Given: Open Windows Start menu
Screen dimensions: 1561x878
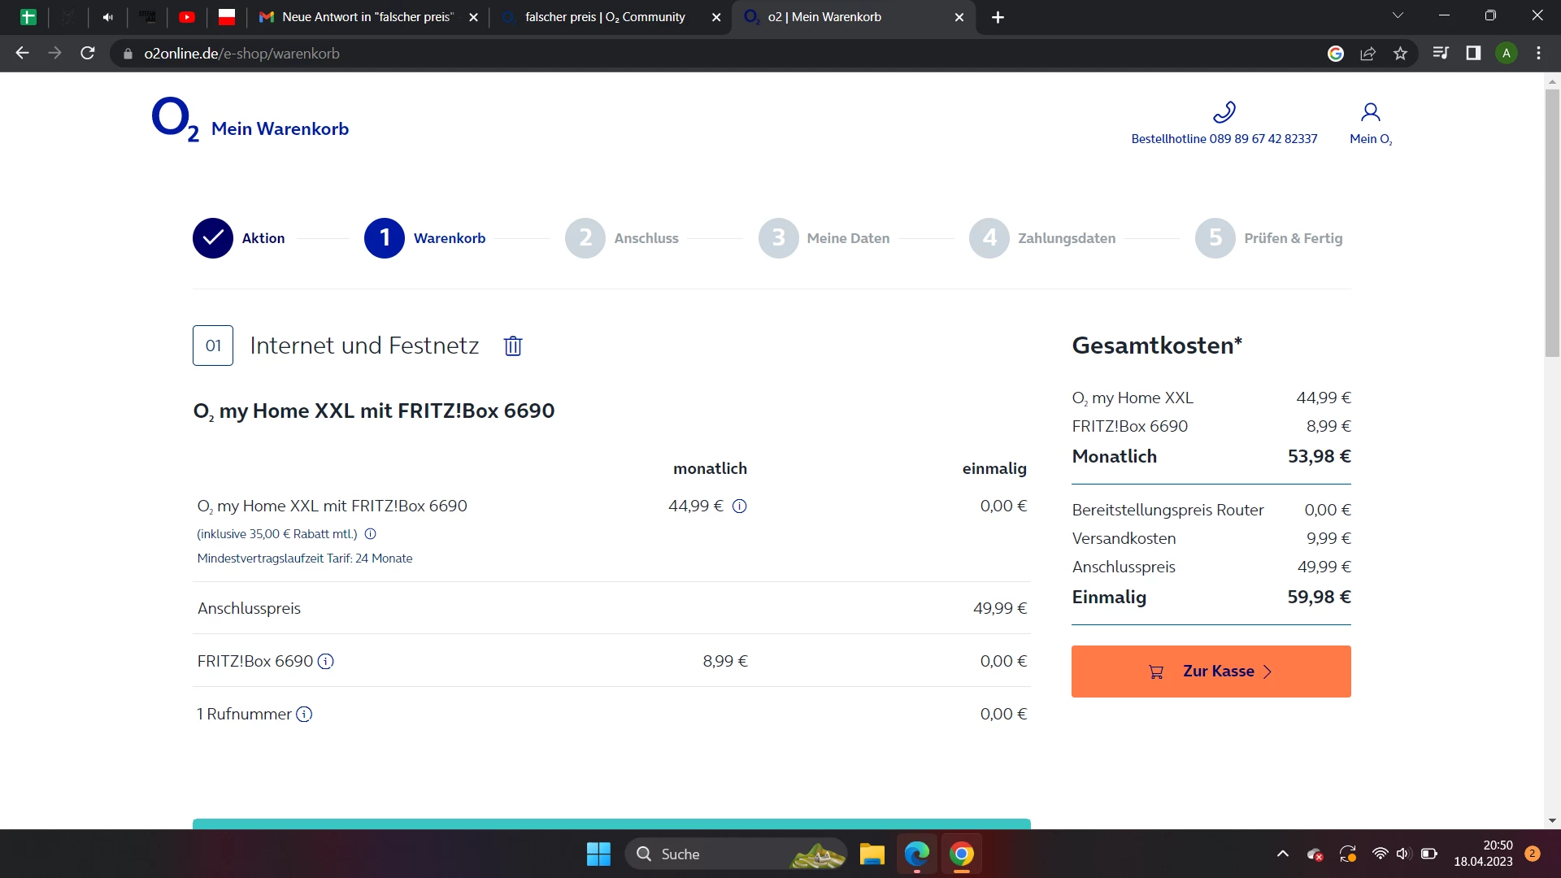Looking at the screenshot, I should click(x=598, y=854).
